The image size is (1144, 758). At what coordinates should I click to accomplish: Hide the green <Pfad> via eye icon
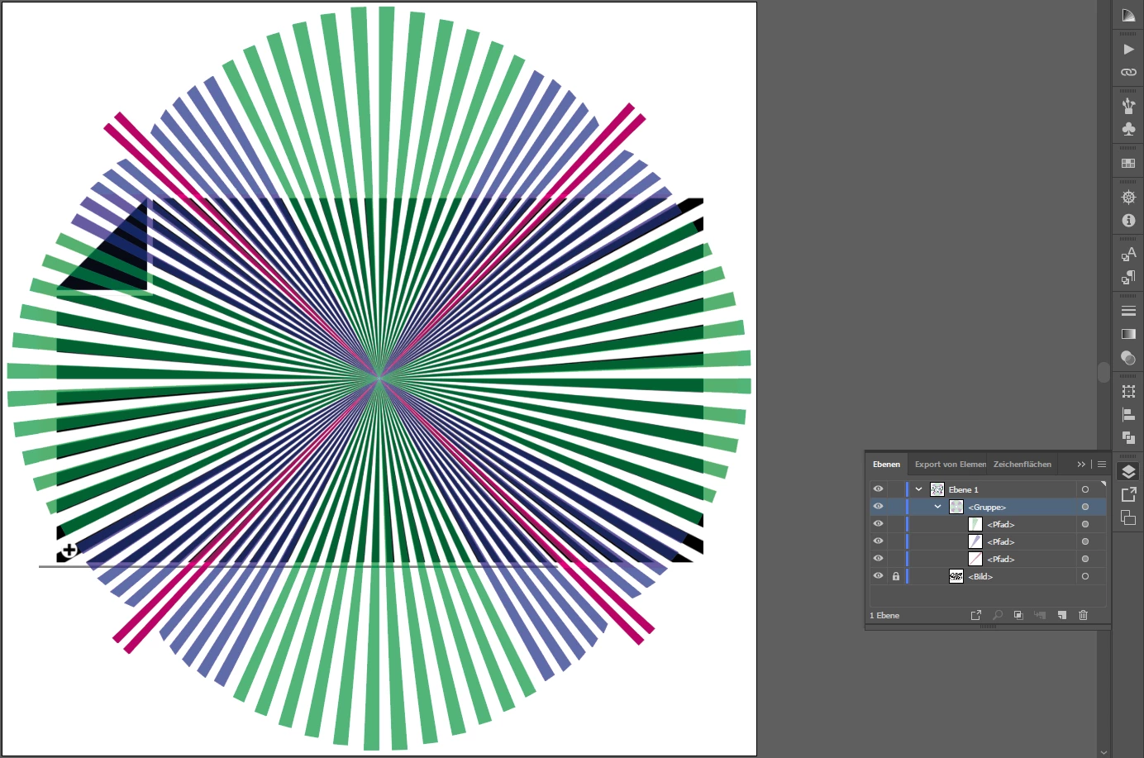pyautogui.click(x=878, y=524)
